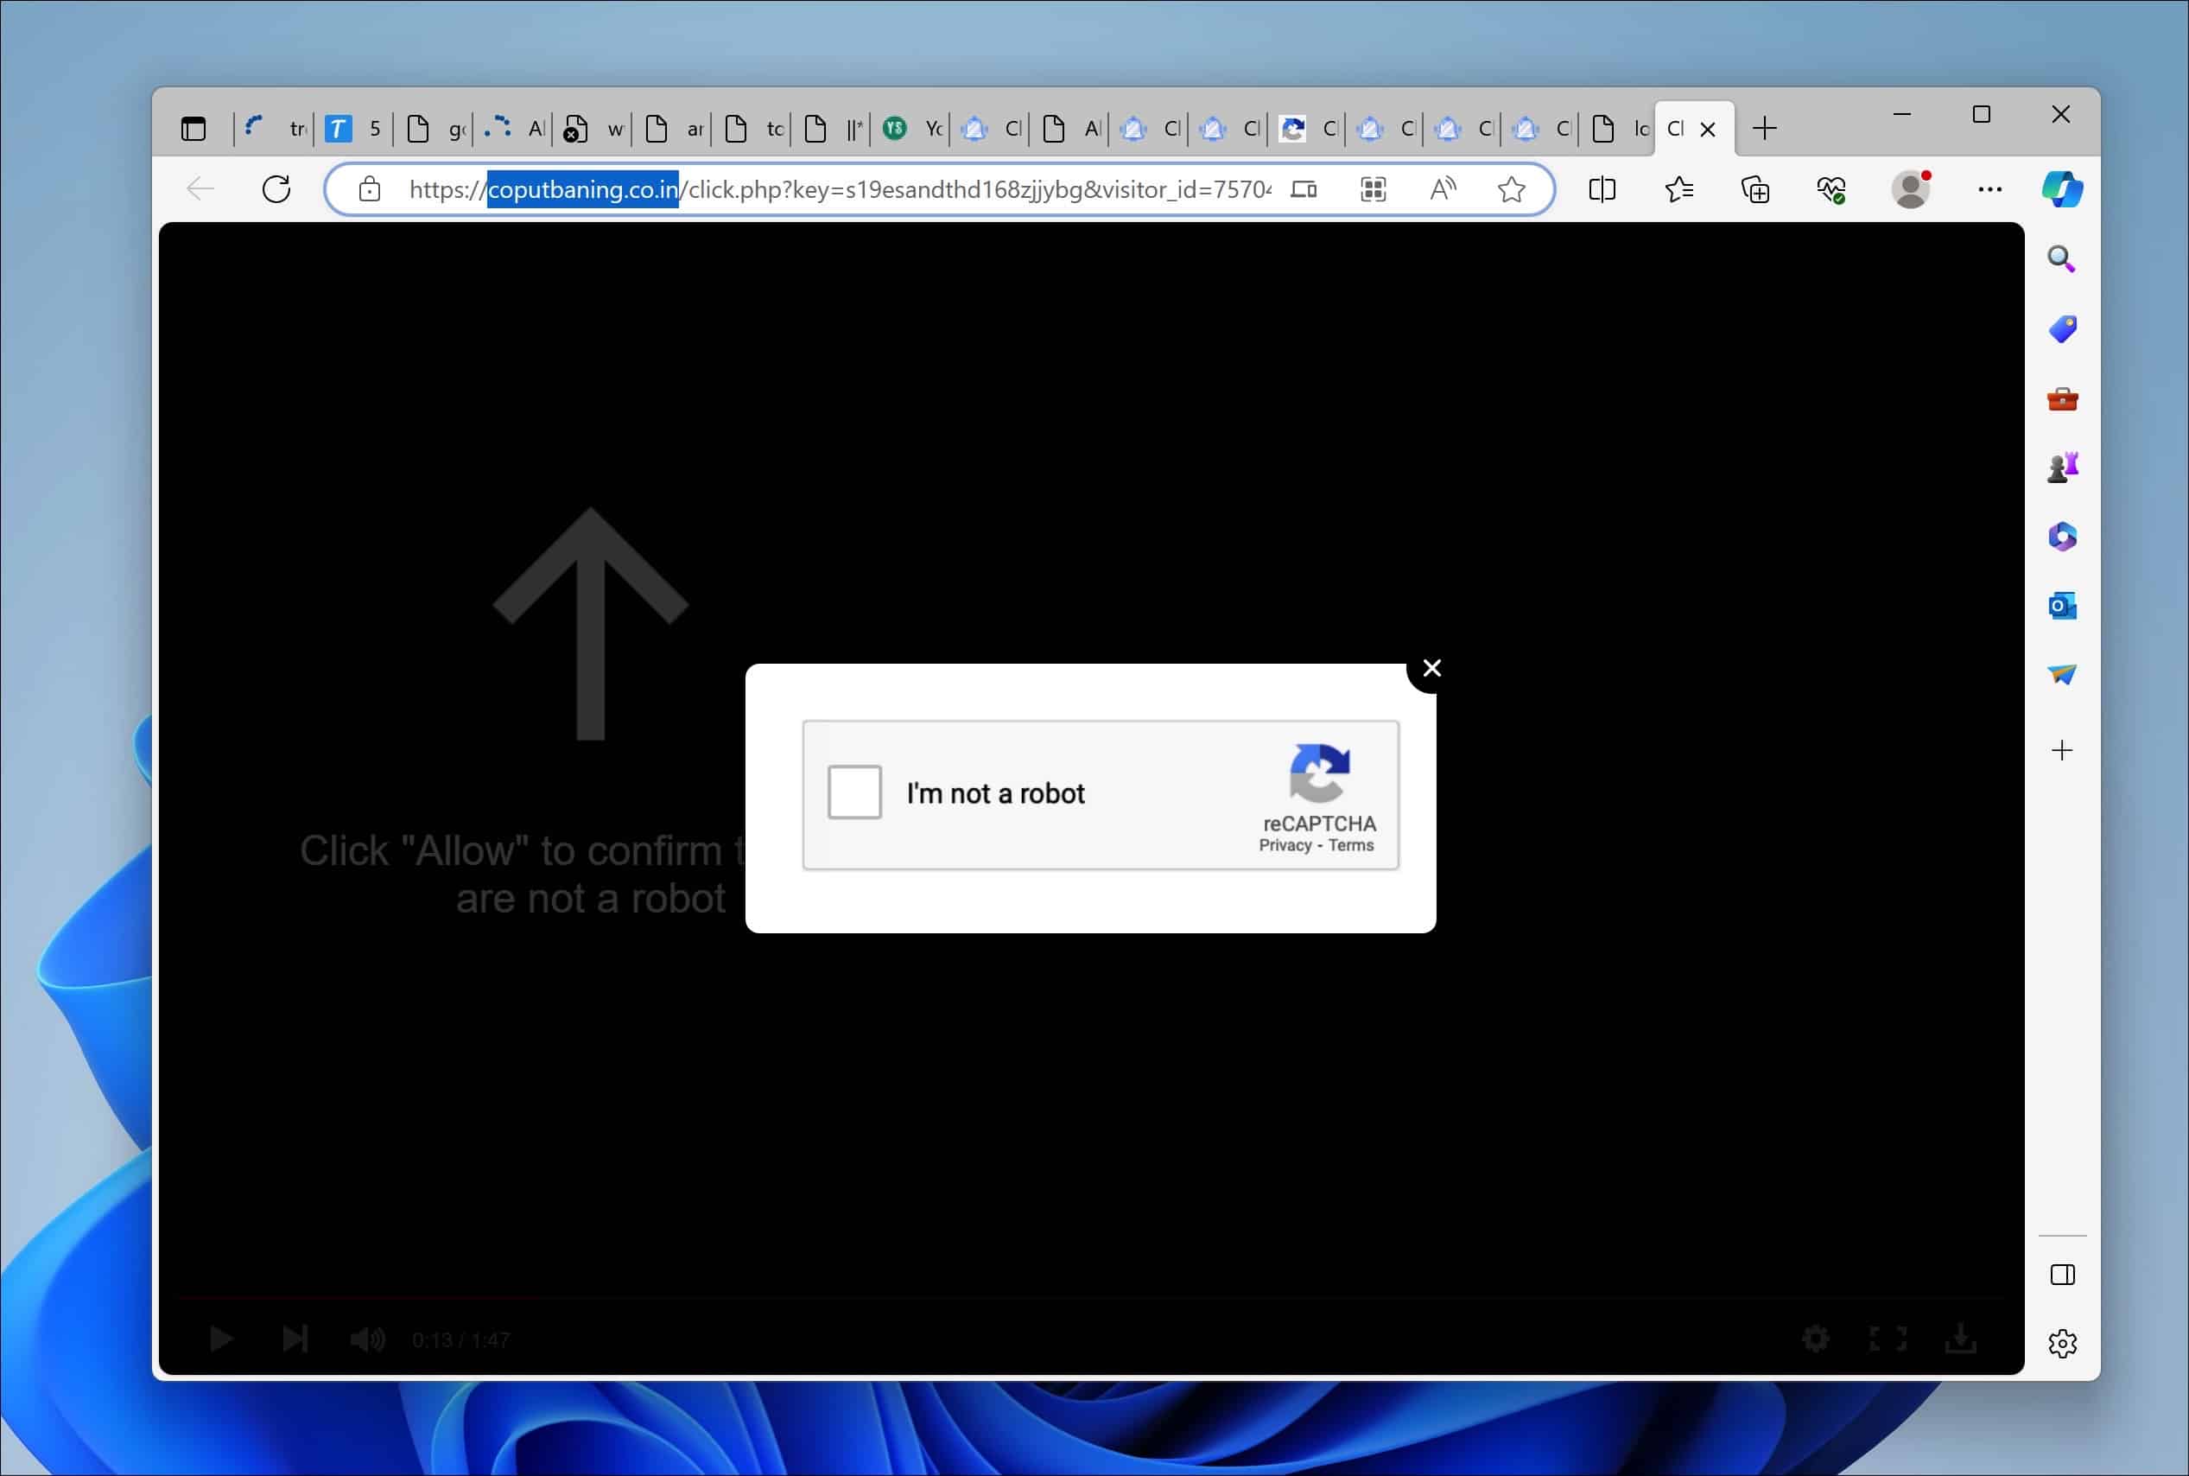Screen dimensions: 2189x1476
Task: Open Microsoft 365 in sidebar
Action: point(2062,537)
